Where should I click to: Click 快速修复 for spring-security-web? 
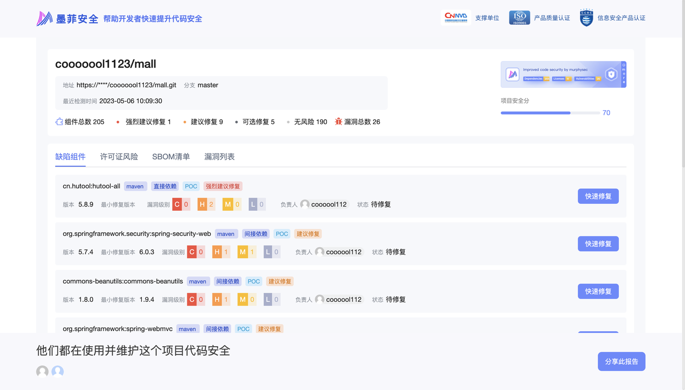click(x=598, y=244)
